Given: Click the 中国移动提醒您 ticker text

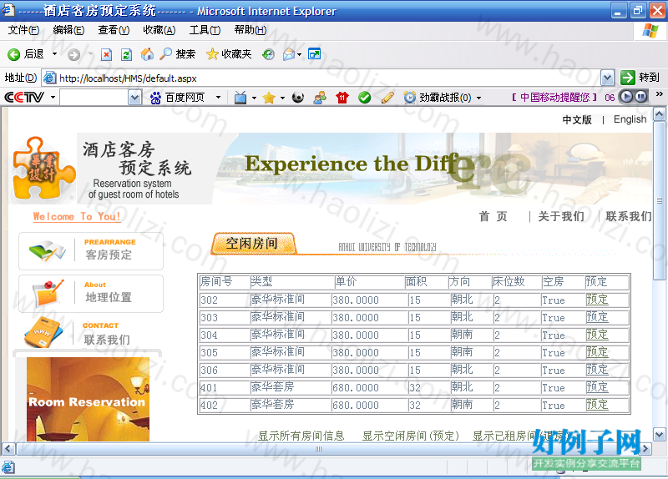Looking at the screenshot, I should 554,98.
